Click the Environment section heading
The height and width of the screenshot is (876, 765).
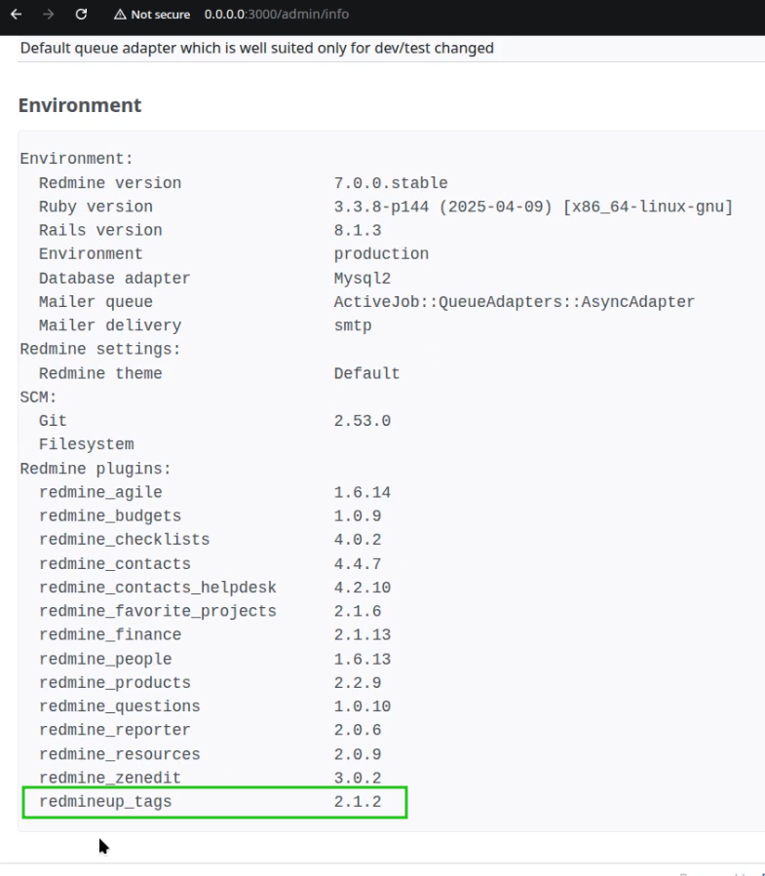[80, 105]
